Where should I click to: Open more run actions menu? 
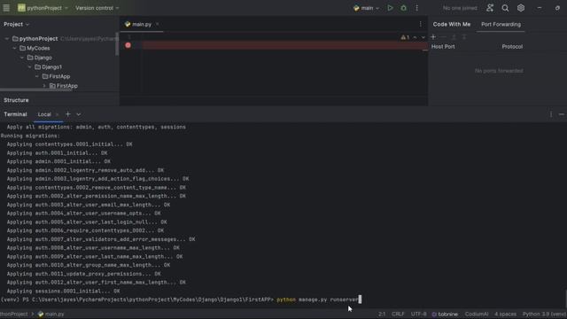(x=417, y=8)
